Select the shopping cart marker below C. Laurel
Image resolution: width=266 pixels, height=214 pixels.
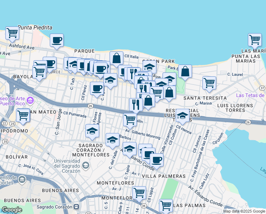coord(209,83)
